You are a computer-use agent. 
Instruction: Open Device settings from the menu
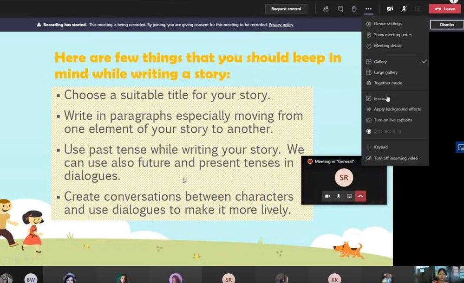395,24
